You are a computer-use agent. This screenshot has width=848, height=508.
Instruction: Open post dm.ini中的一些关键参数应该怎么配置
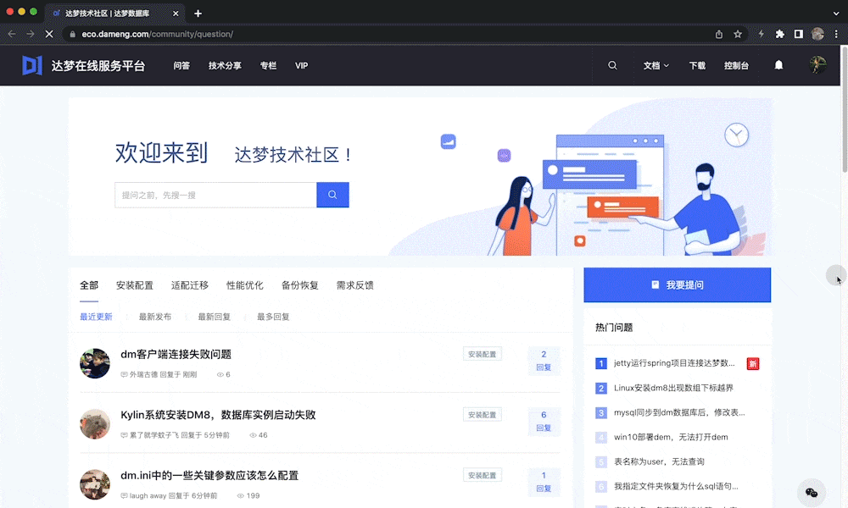tap(209, 475)
